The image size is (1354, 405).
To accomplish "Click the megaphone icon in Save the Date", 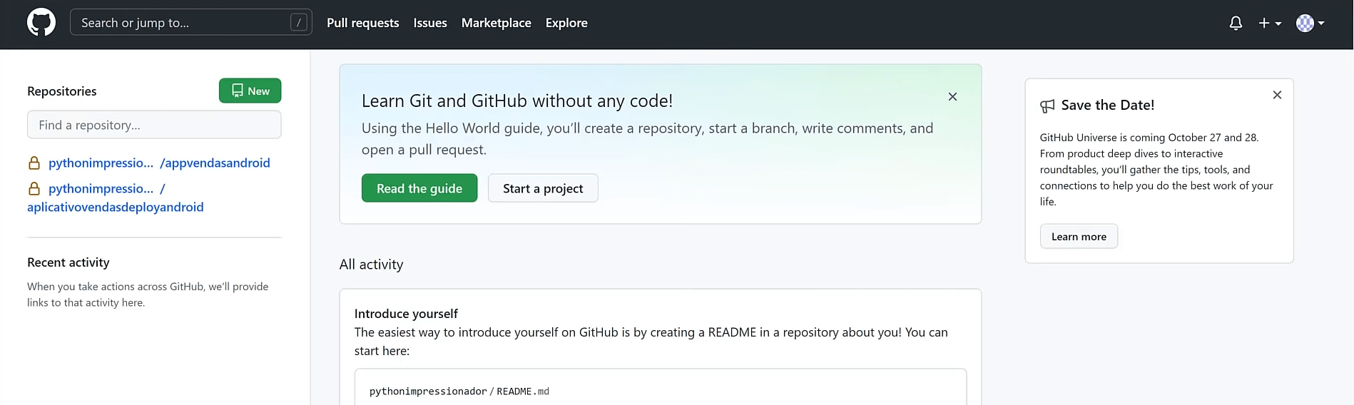I will (x=1047, y=106).
